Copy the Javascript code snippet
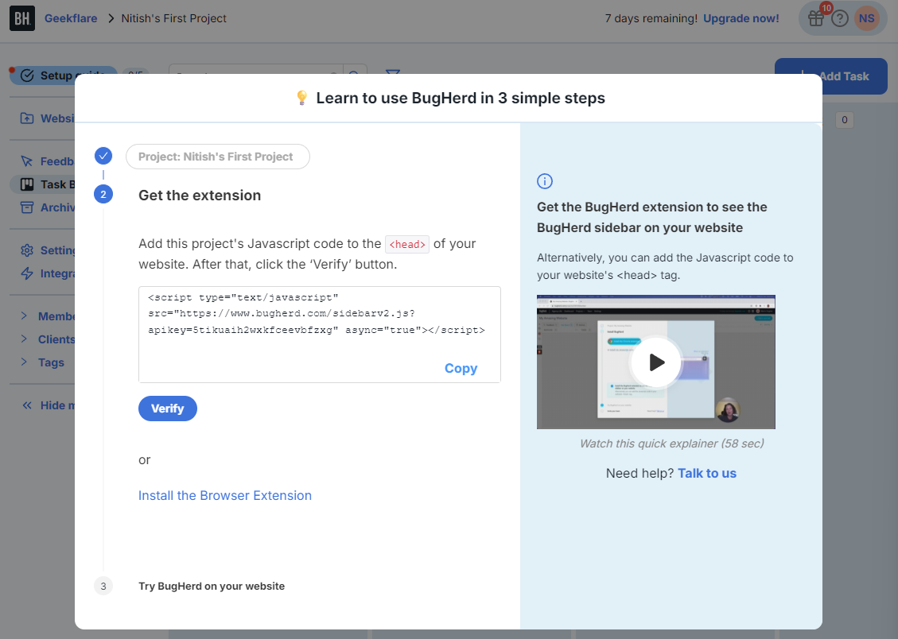Viewport: 898px width, 639px height. 461,369
